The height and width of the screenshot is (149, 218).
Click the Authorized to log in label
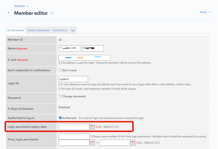pos(21,118)
